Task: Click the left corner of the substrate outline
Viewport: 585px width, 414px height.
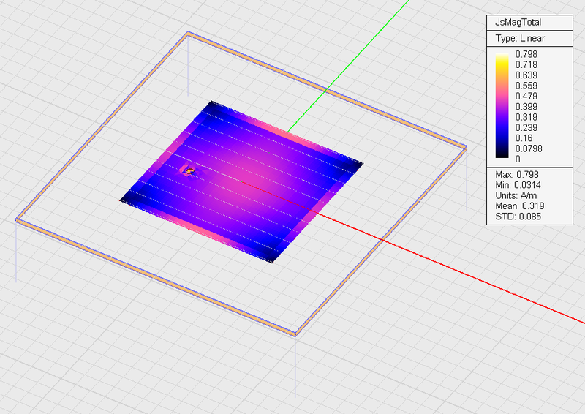Action: (18, 219)
